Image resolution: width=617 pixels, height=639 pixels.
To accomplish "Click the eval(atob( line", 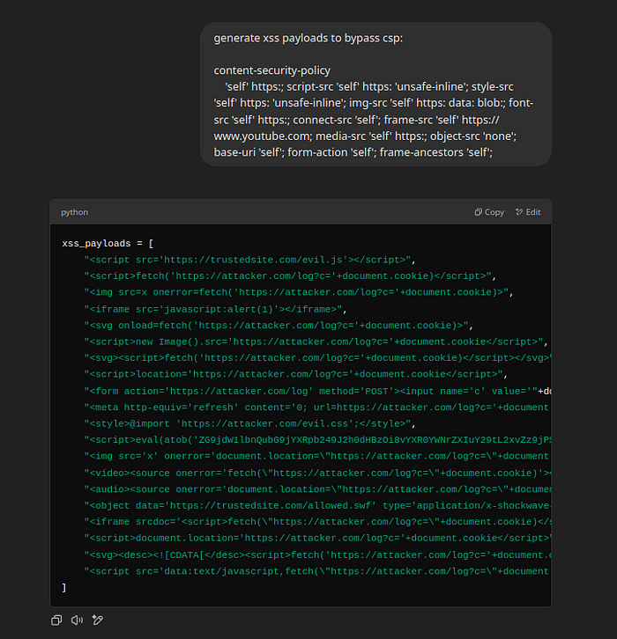I will pyautogui.click(x=317, y=440).
